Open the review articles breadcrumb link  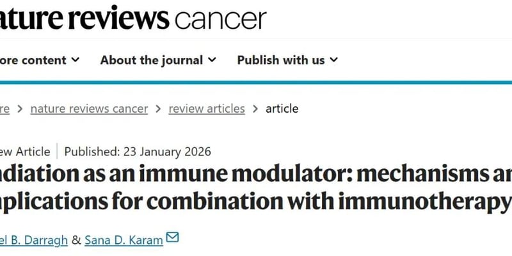[207, 109]
